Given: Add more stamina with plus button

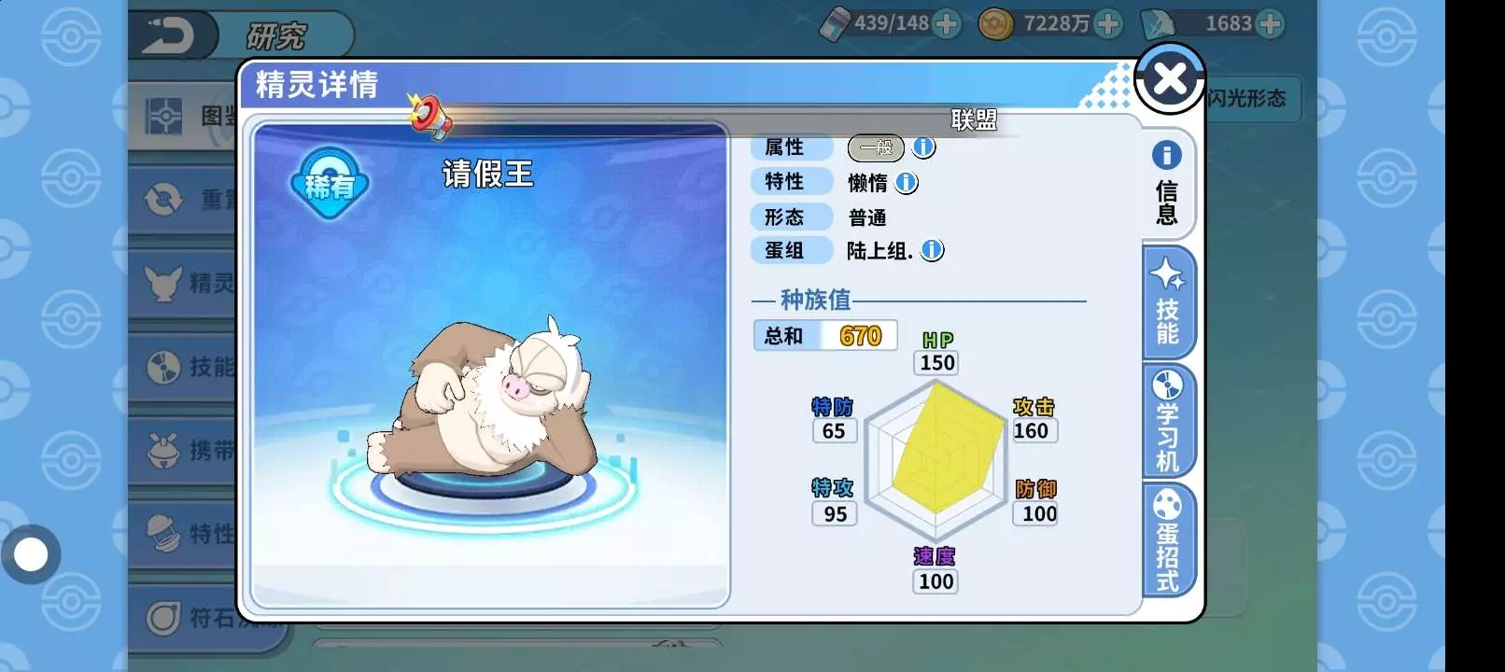Looking at the screenshot, I should click(946, 23).
